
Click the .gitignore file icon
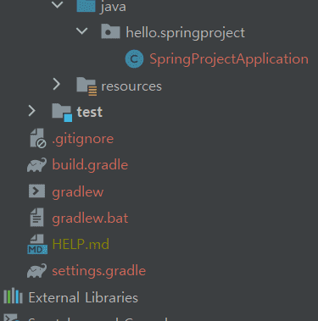point(38,138)
